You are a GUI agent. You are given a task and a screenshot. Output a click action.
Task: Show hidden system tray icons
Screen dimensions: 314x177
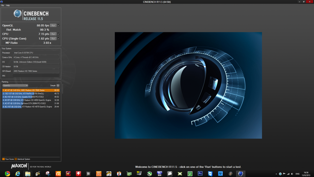tap(276, 174)
